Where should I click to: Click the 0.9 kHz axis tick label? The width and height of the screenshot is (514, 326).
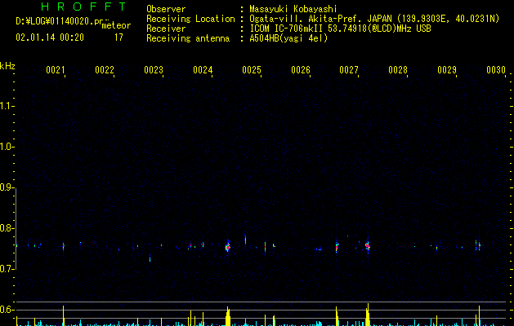point(7,187)
